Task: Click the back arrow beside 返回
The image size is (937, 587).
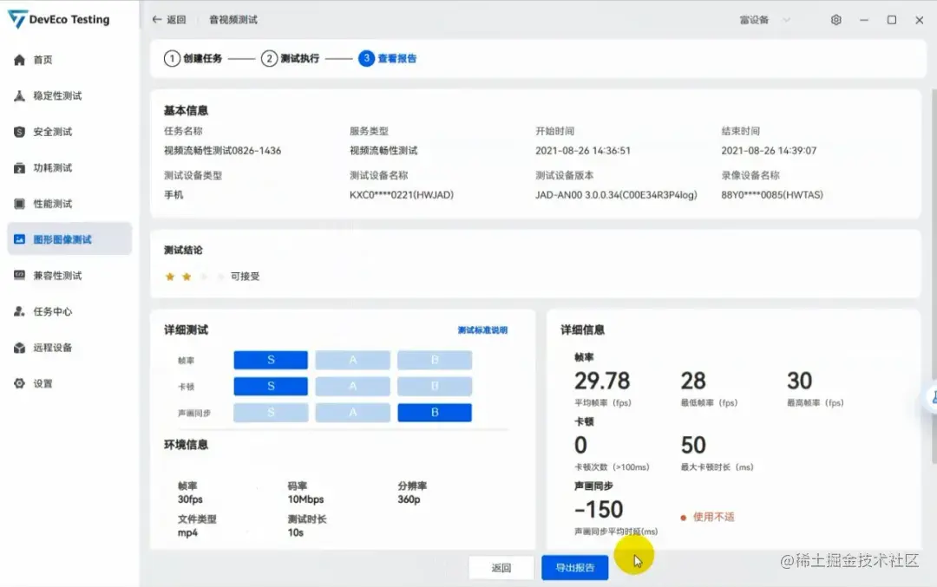Action: (x=156, y=20)
